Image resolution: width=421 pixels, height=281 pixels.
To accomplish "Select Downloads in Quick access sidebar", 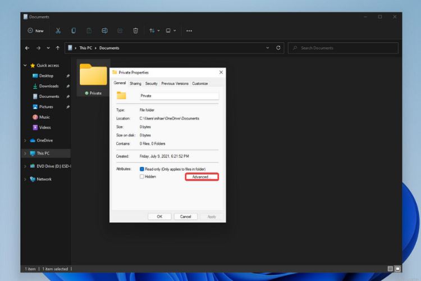I will click(x=48, y=86).
